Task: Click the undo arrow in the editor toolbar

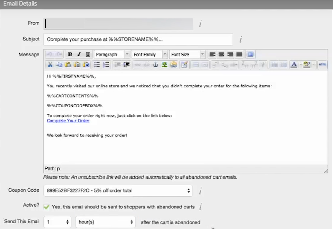Action: pyautogui.click(x=50, y=55)
